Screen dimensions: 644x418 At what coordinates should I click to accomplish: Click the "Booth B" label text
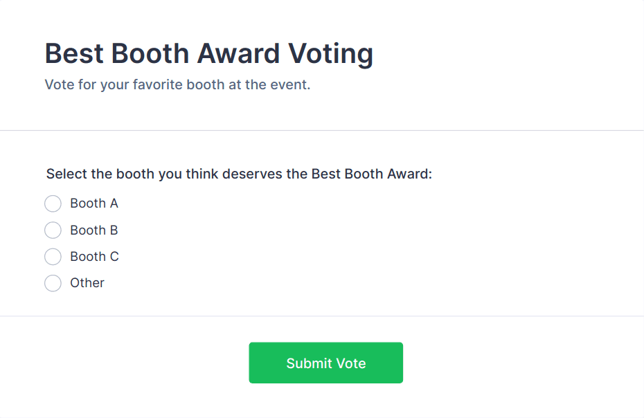coord(94,230)
